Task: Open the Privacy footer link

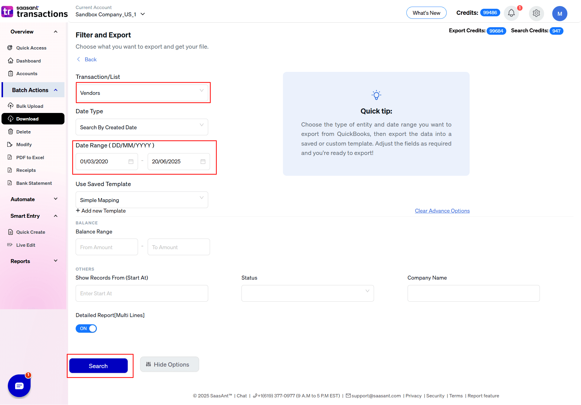Action: pyautogui.click(x=413, y=396)
